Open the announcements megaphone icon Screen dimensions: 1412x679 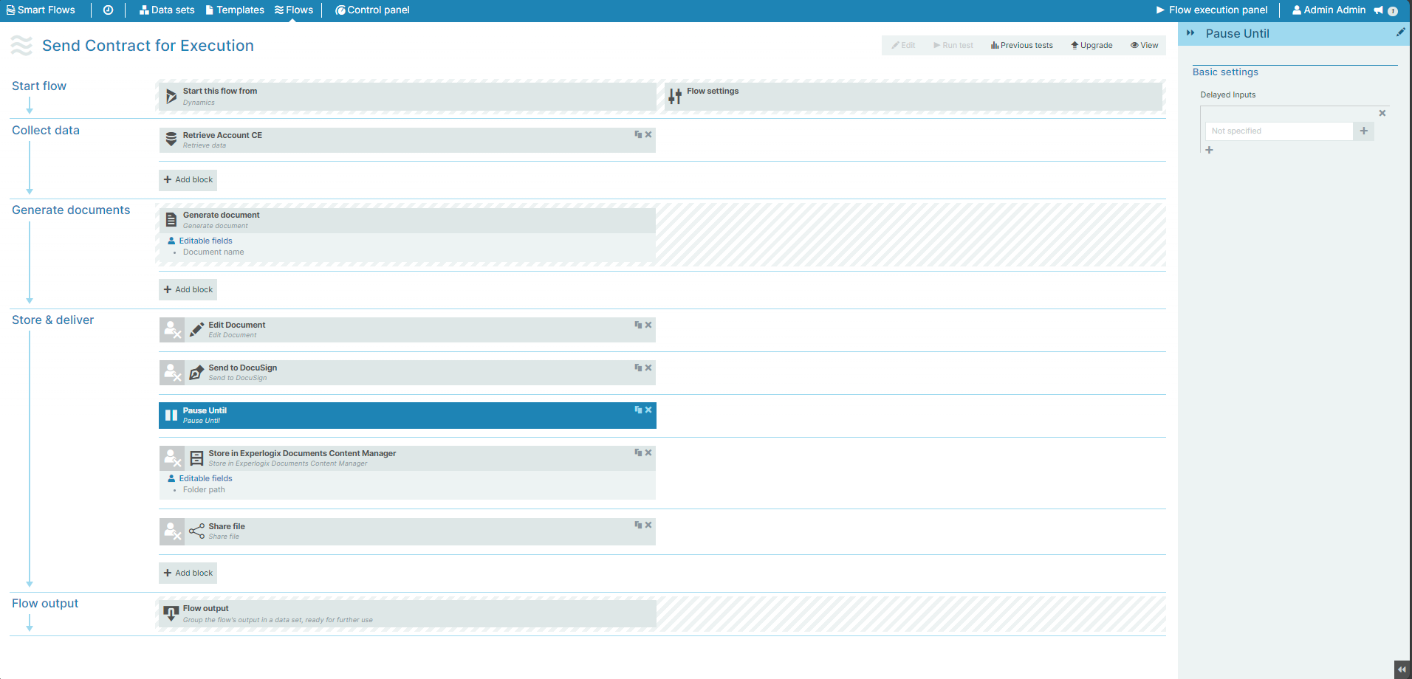pos(1378,10)
